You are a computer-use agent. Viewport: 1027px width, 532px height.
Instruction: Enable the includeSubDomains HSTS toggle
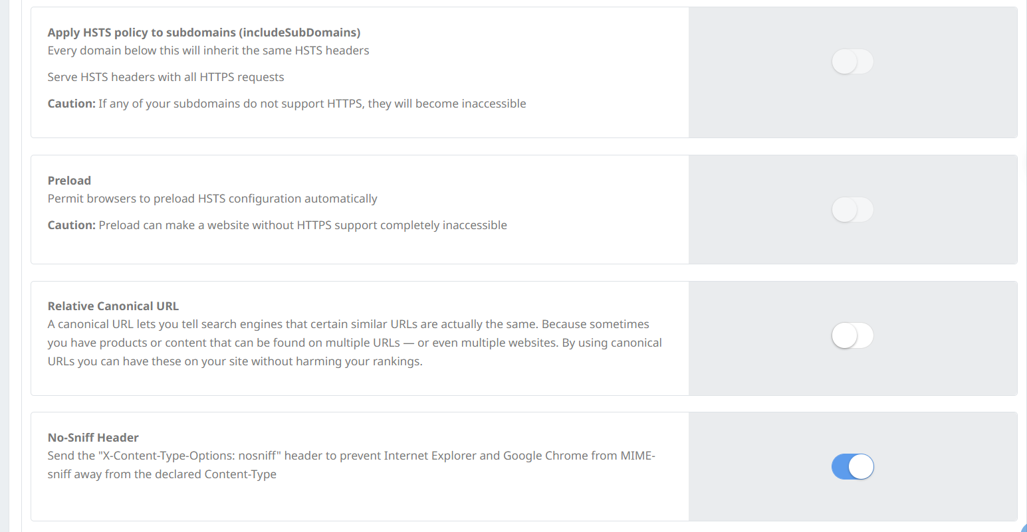click(852, 62)
